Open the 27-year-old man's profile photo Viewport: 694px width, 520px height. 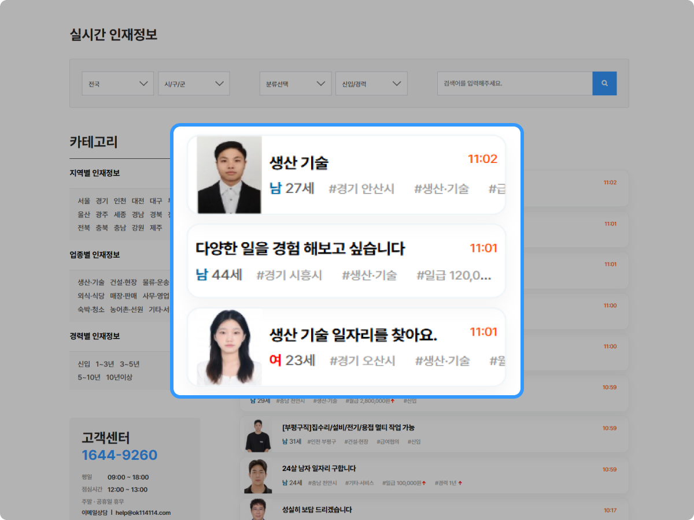[229, 175]
